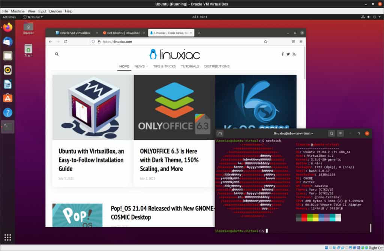Select the Trash icon on the desktop
Viewport: 384px width, 251px height.
[28, 51]
